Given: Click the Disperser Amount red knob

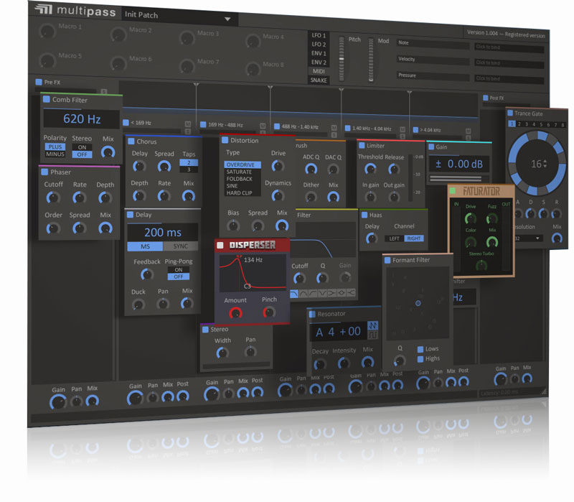Looking at the screenshot, I should (235, 313).
